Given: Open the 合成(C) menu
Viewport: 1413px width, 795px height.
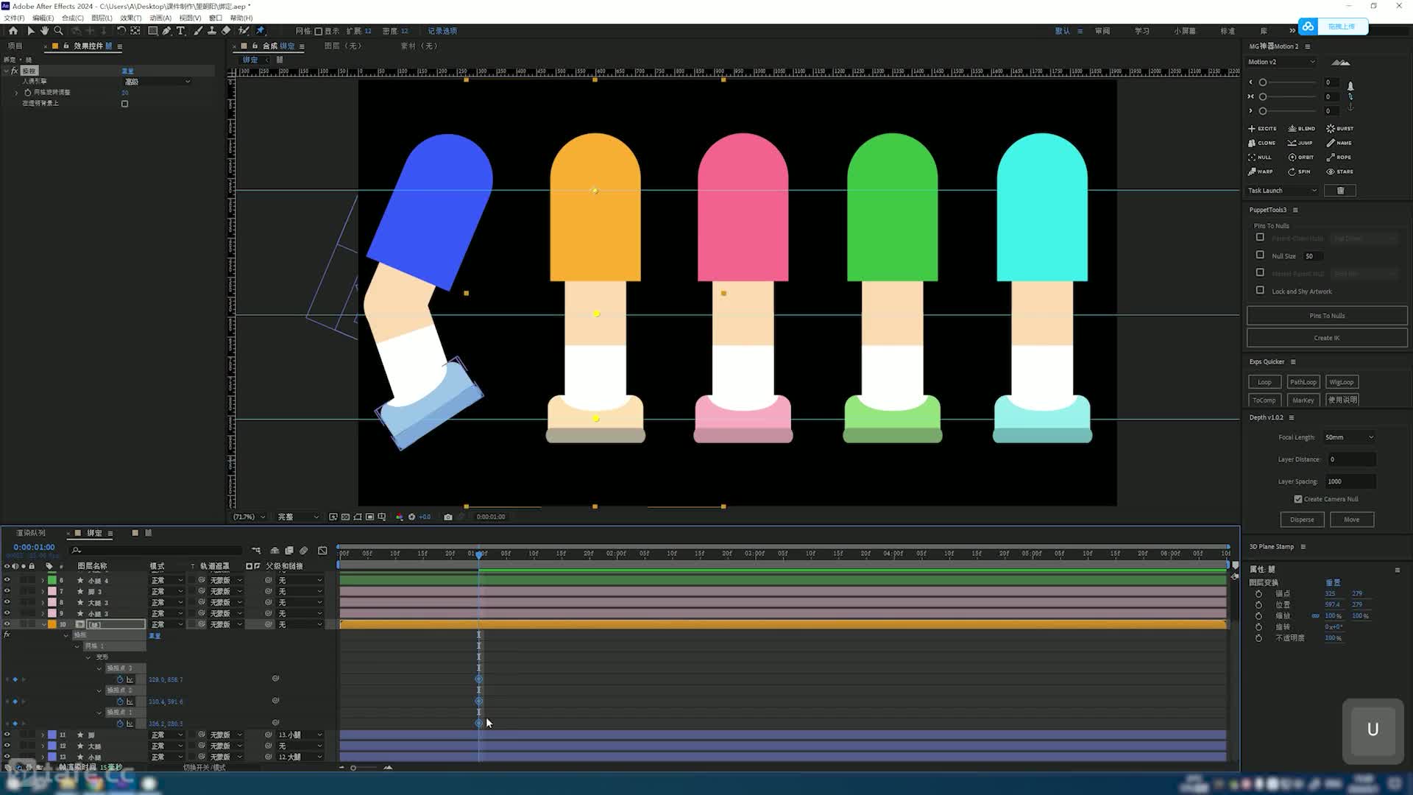Looking at the screenshot, I should point(72,18).
